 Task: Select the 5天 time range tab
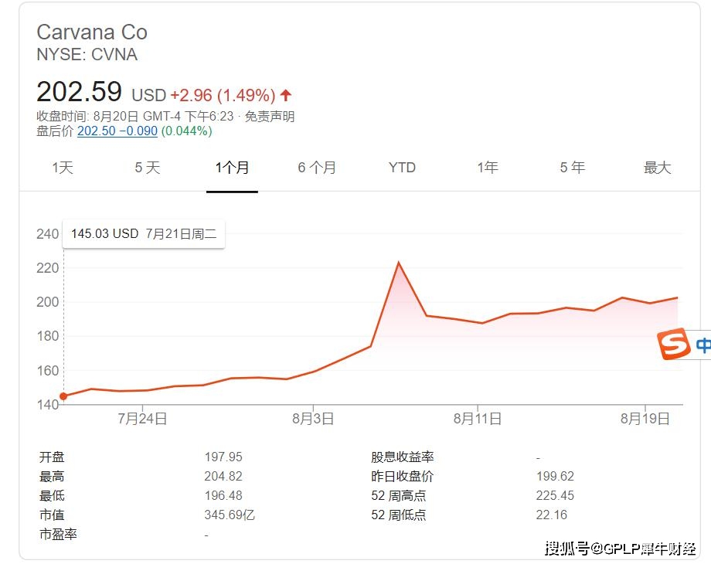[147, 167]
